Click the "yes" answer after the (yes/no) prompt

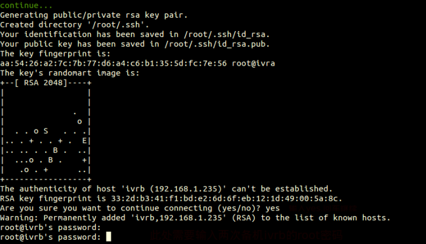(282, 207)
